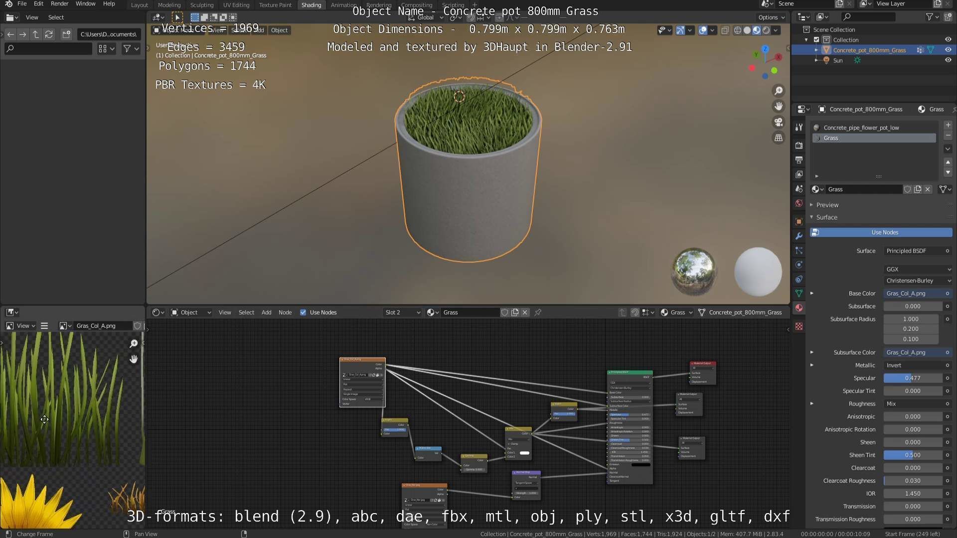Open the material slot specials menu chevron
This screenshot has width=957, height=538.
click(x=948, y=149)
